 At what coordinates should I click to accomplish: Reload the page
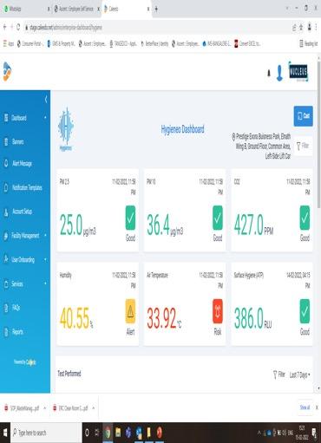tap(18, 27)
